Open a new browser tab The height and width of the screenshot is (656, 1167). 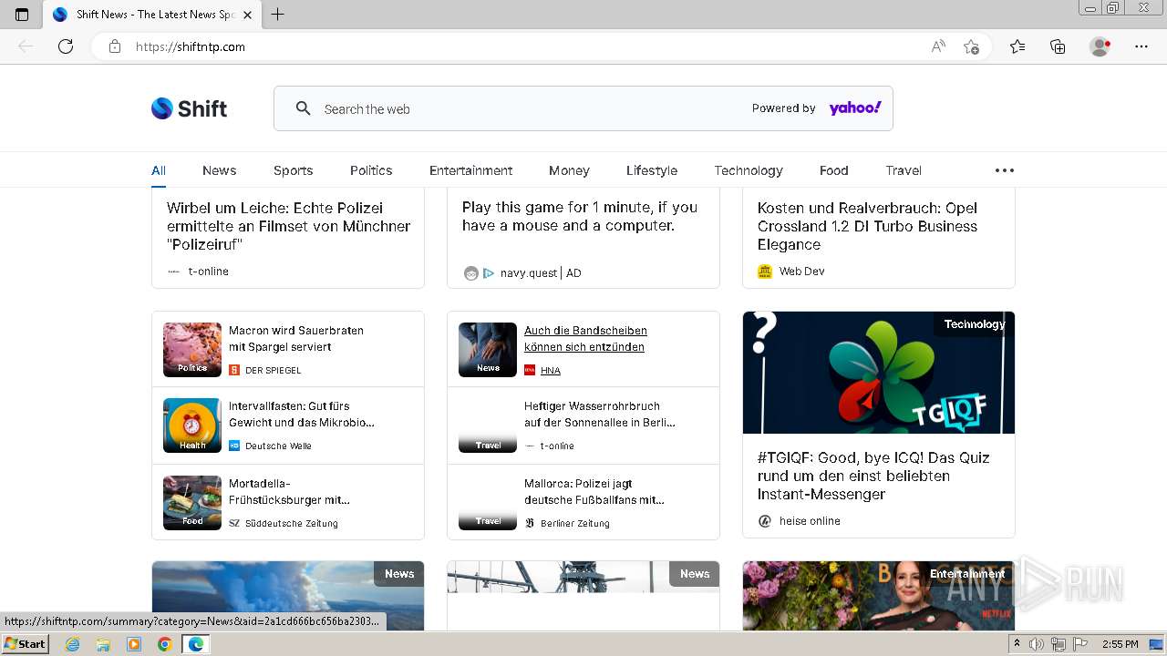[278, 15]
